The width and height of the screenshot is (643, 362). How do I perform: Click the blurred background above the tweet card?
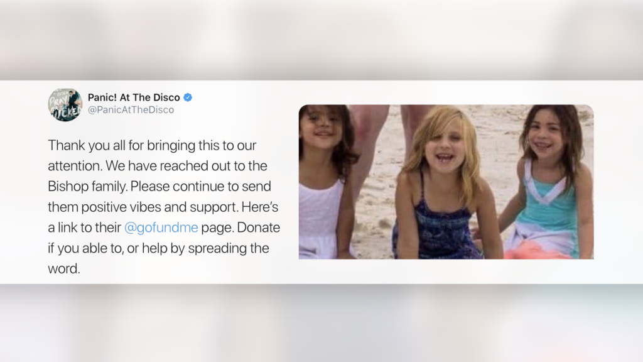321,40
